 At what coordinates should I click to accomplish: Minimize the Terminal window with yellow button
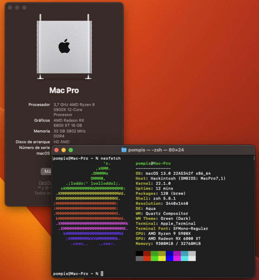[64, 150]
